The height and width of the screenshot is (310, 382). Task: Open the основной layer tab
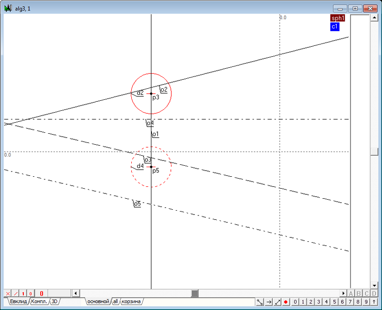click(98, 301)
